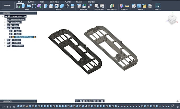Toggle visibility of Origin folder
This screenshot has height=109, width=180.
click(x=8, y=25)
